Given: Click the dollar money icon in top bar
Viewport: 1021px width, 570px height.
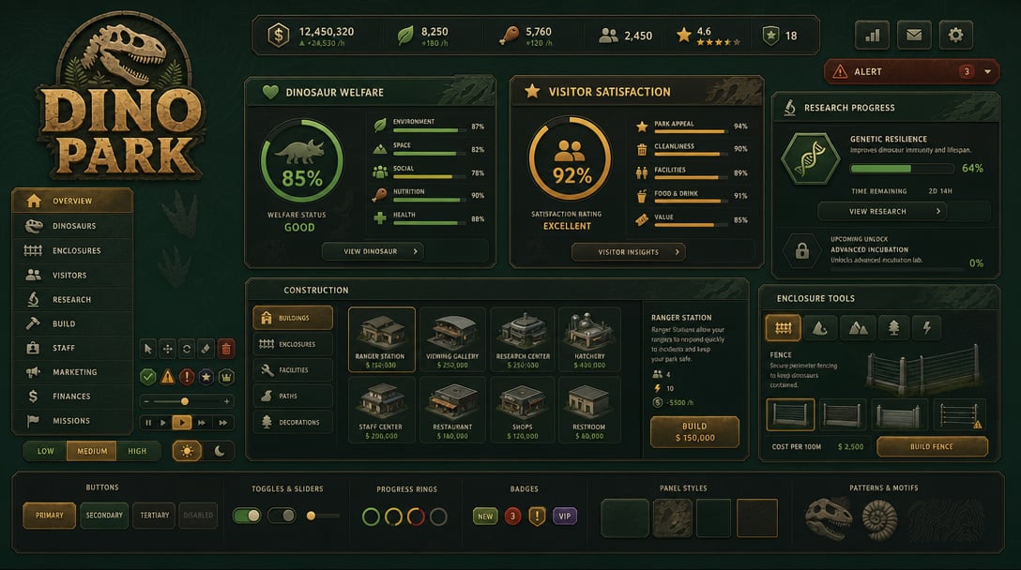Looking at the screenshot, I should [x=279, y=35].
